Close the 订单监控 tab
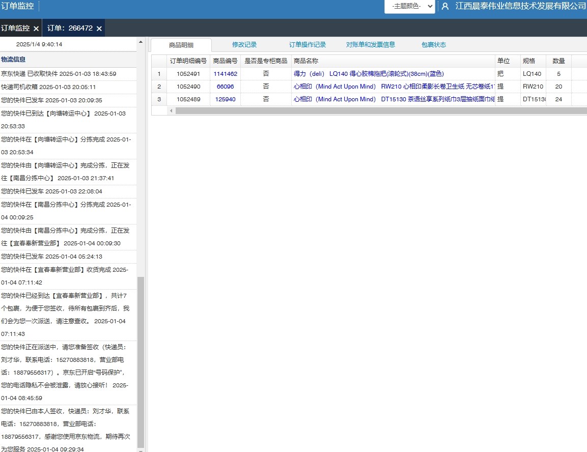Viewport: 587px width, 452px height. [x=36, y=29]
